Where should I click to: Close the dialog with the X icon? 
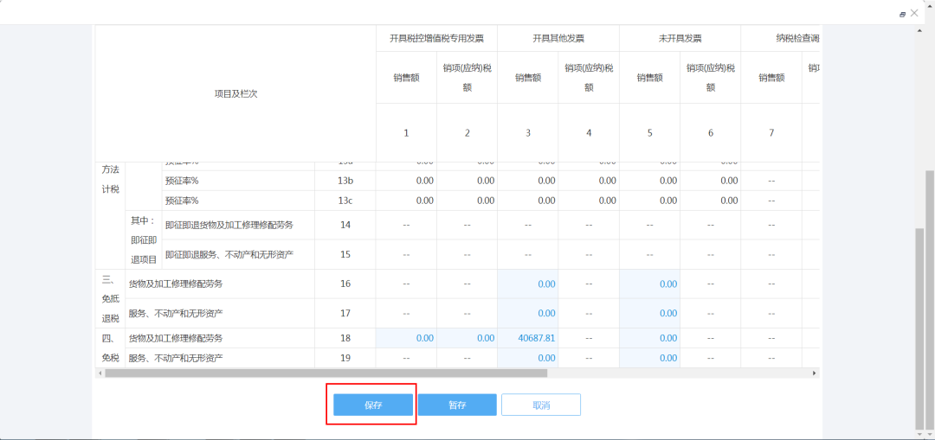coord(914,13)
